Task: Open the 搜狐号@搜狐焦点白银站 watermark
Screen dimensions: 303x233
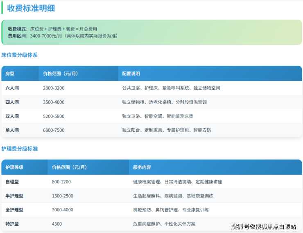Action: (x=263, y=226)
